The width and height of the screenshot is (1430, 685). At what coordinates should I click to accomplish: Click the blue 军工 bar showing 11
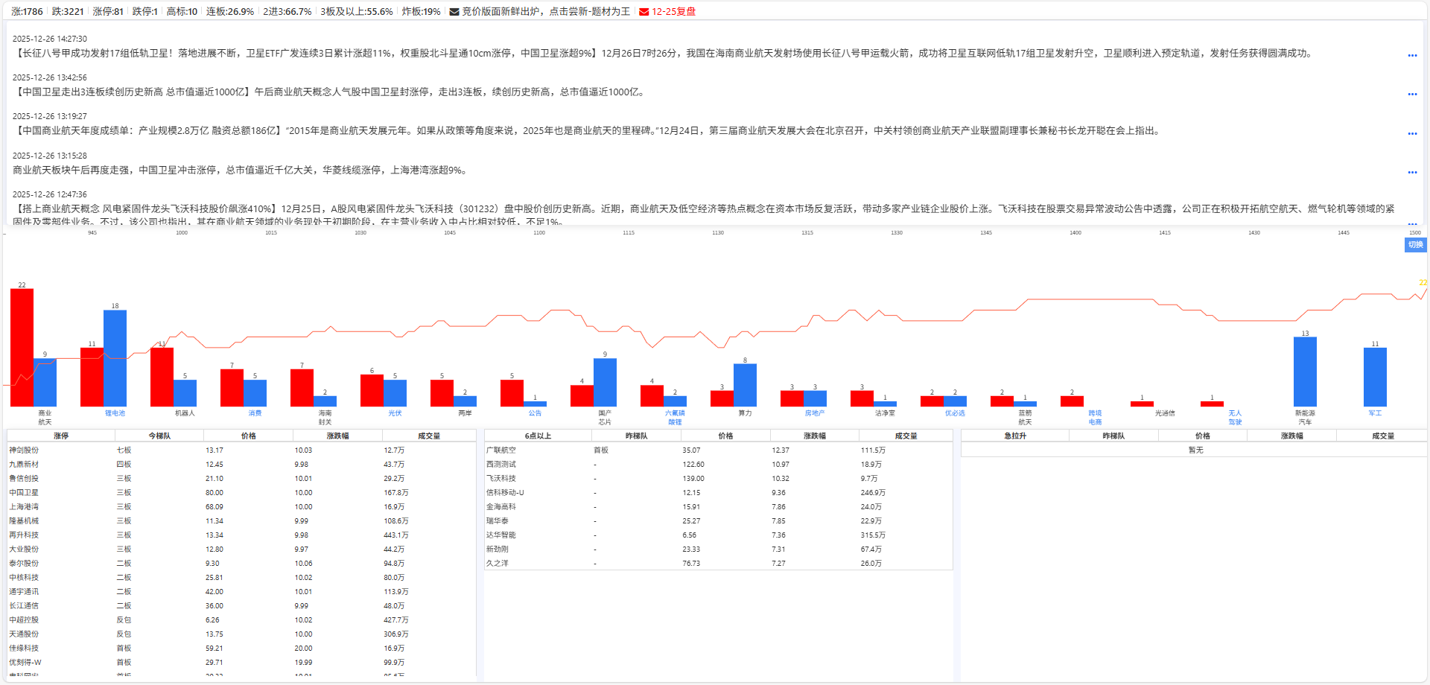pyautogui.click(x=1375, y=376)
